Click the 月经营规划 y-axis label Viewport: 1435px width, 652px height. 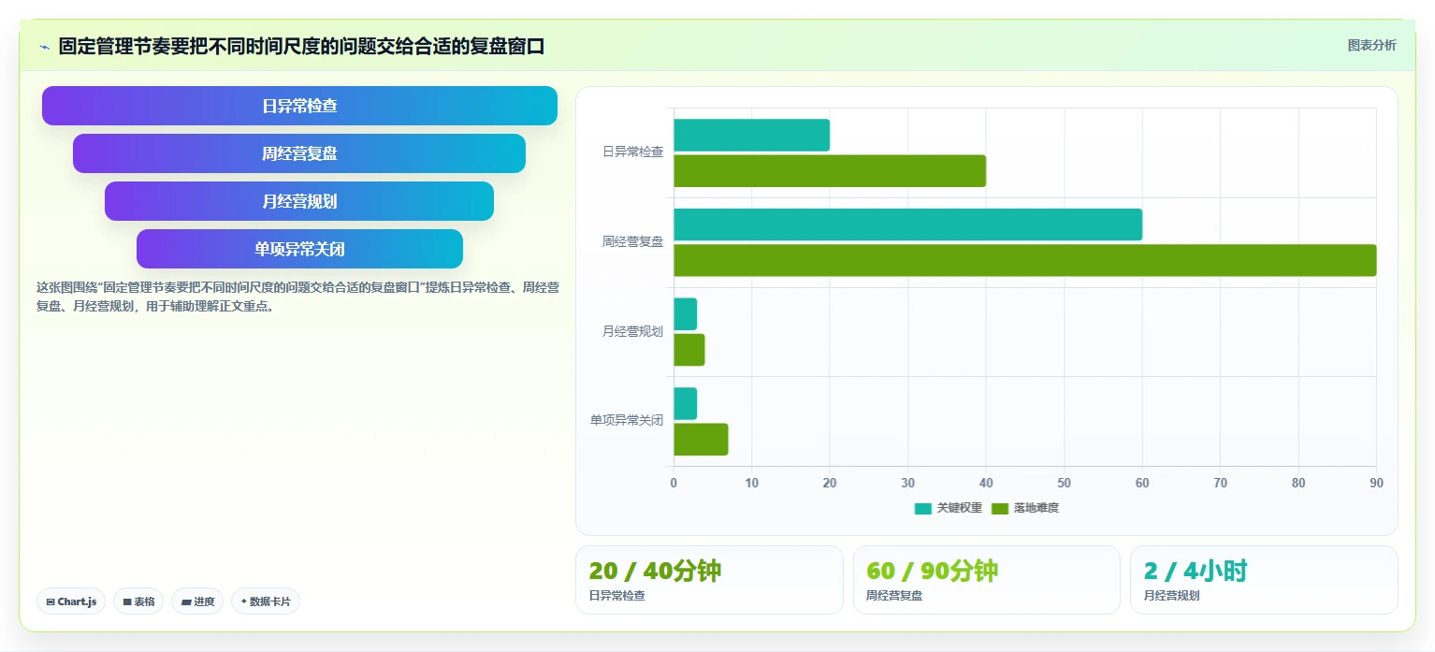point(632,331)
